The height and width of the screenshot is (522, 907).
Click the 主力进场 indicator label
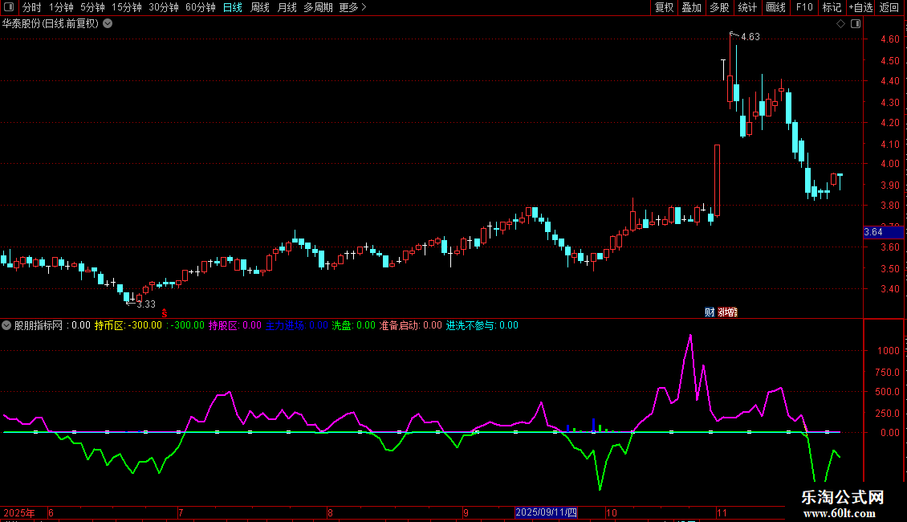285,325
